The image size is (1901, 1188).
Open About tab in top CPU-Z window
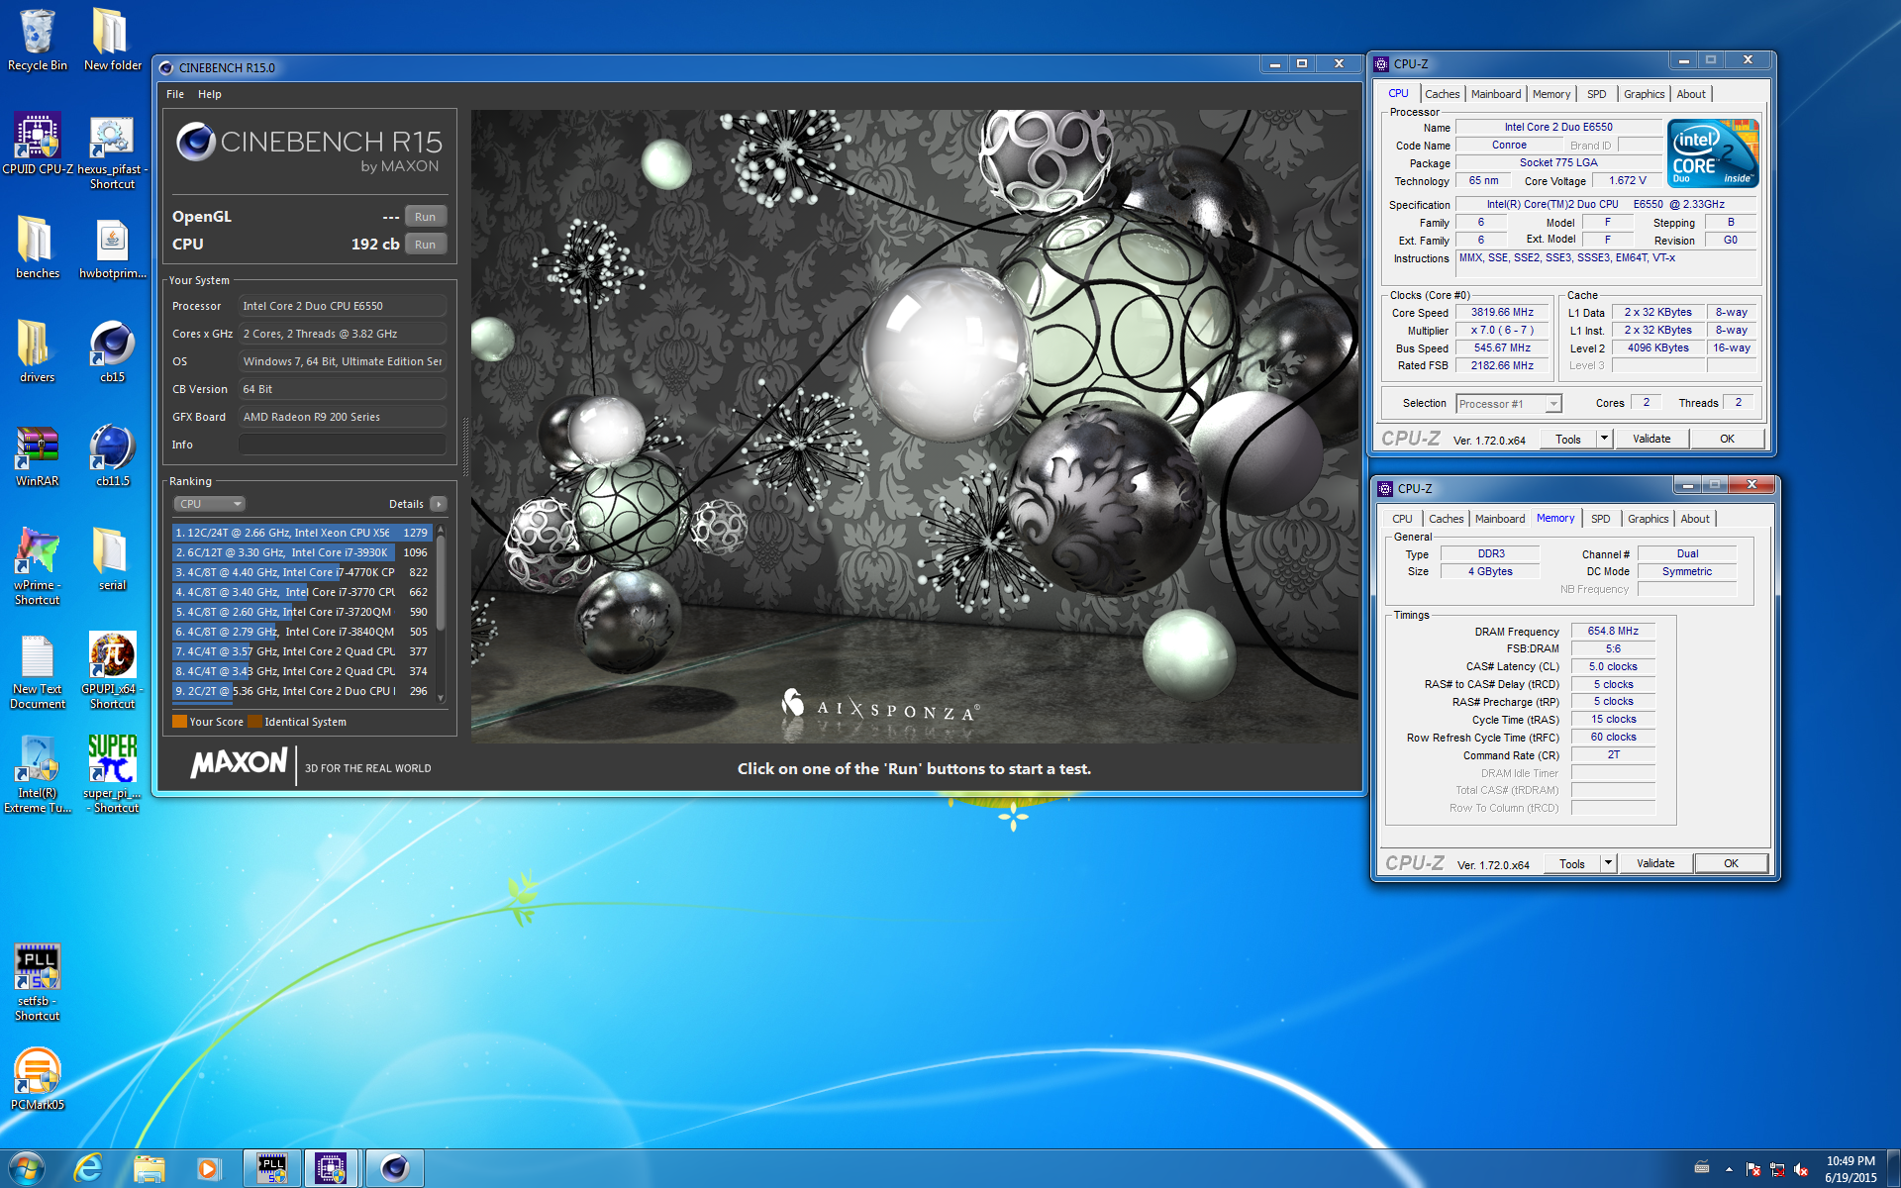click(x=1691, y=94)
